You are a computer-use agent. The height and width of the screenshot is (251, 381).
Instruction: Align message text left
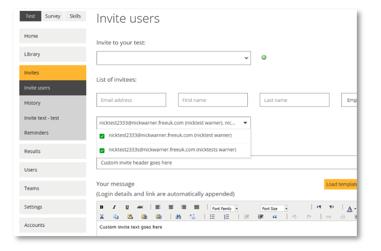point(158,207)
